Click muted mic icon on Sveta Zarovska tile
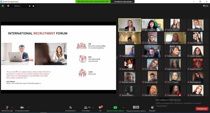 tap(120, 69)
